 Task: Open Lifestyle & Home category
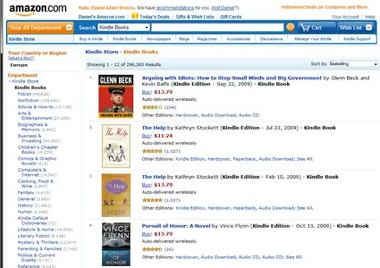click(x=36, y=229)
